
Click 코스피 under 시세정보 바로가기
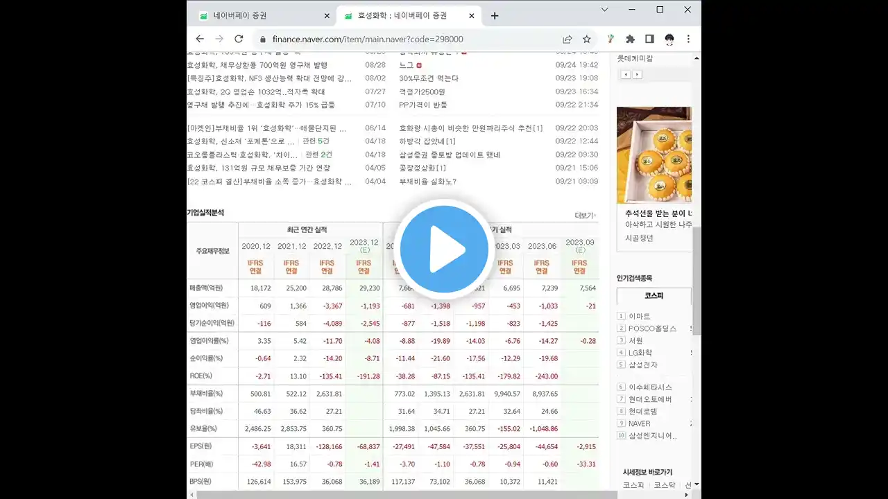(633, 485)
